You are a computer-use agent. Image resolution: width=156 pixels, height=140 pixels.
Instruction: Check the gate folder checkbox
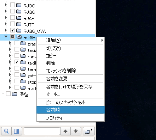pos(17,75)
